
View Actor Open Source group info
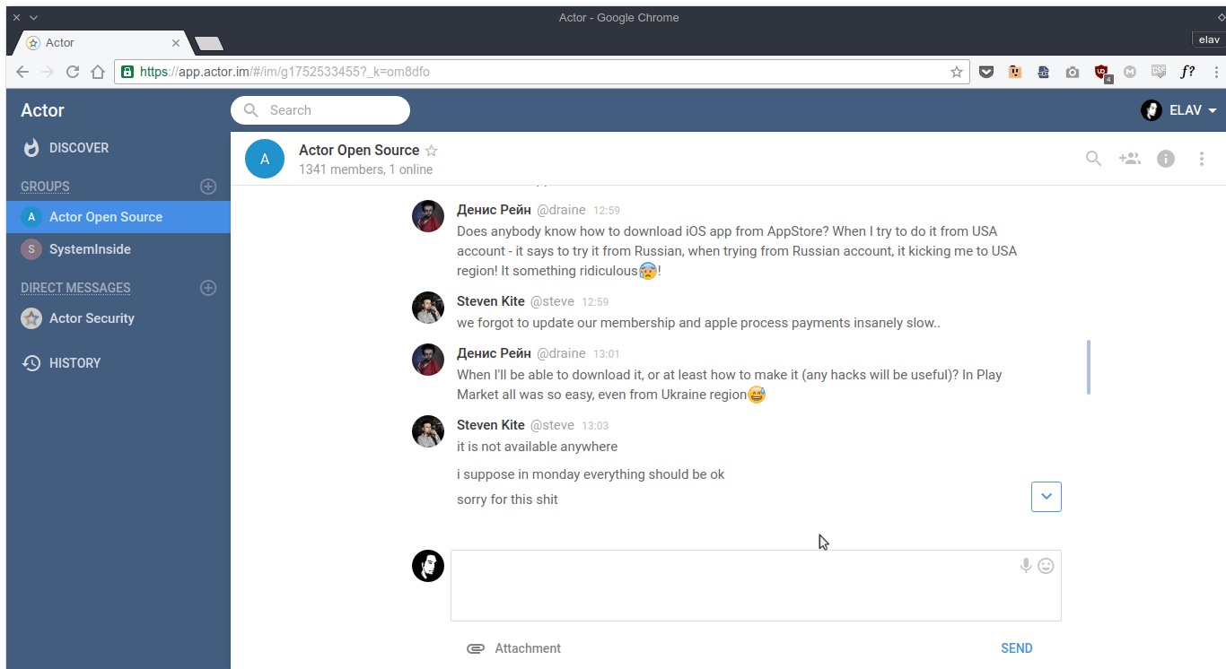coord(1165,158)
